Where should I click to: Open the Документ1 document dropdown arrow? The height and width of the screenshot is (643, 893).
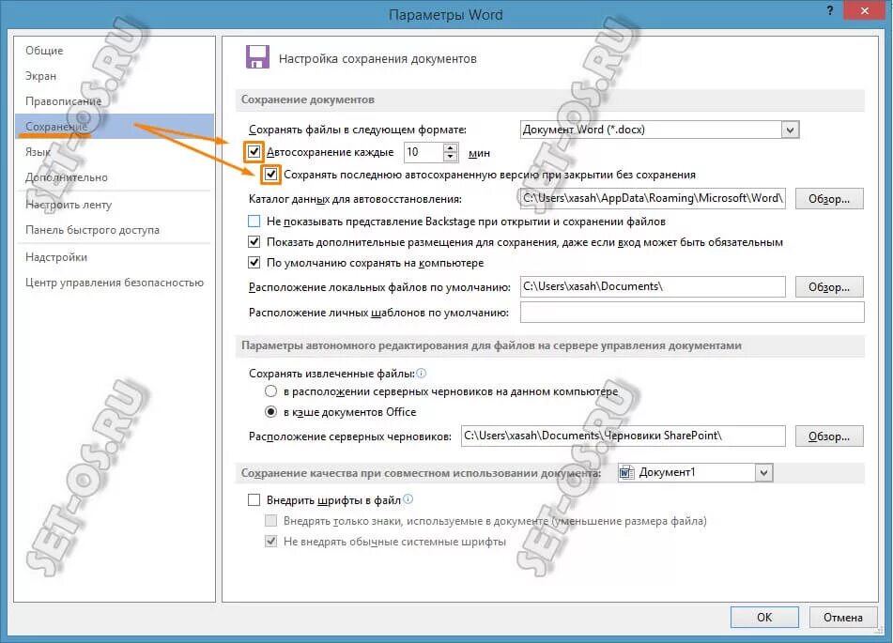[763, 473]
